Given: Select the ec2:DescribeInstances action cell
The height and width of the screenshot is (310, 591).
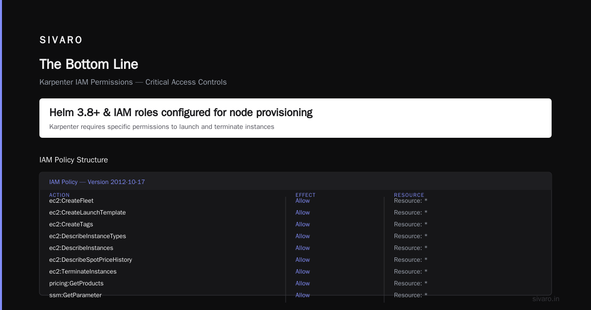Looking at the screenshot, I should 81,248.
